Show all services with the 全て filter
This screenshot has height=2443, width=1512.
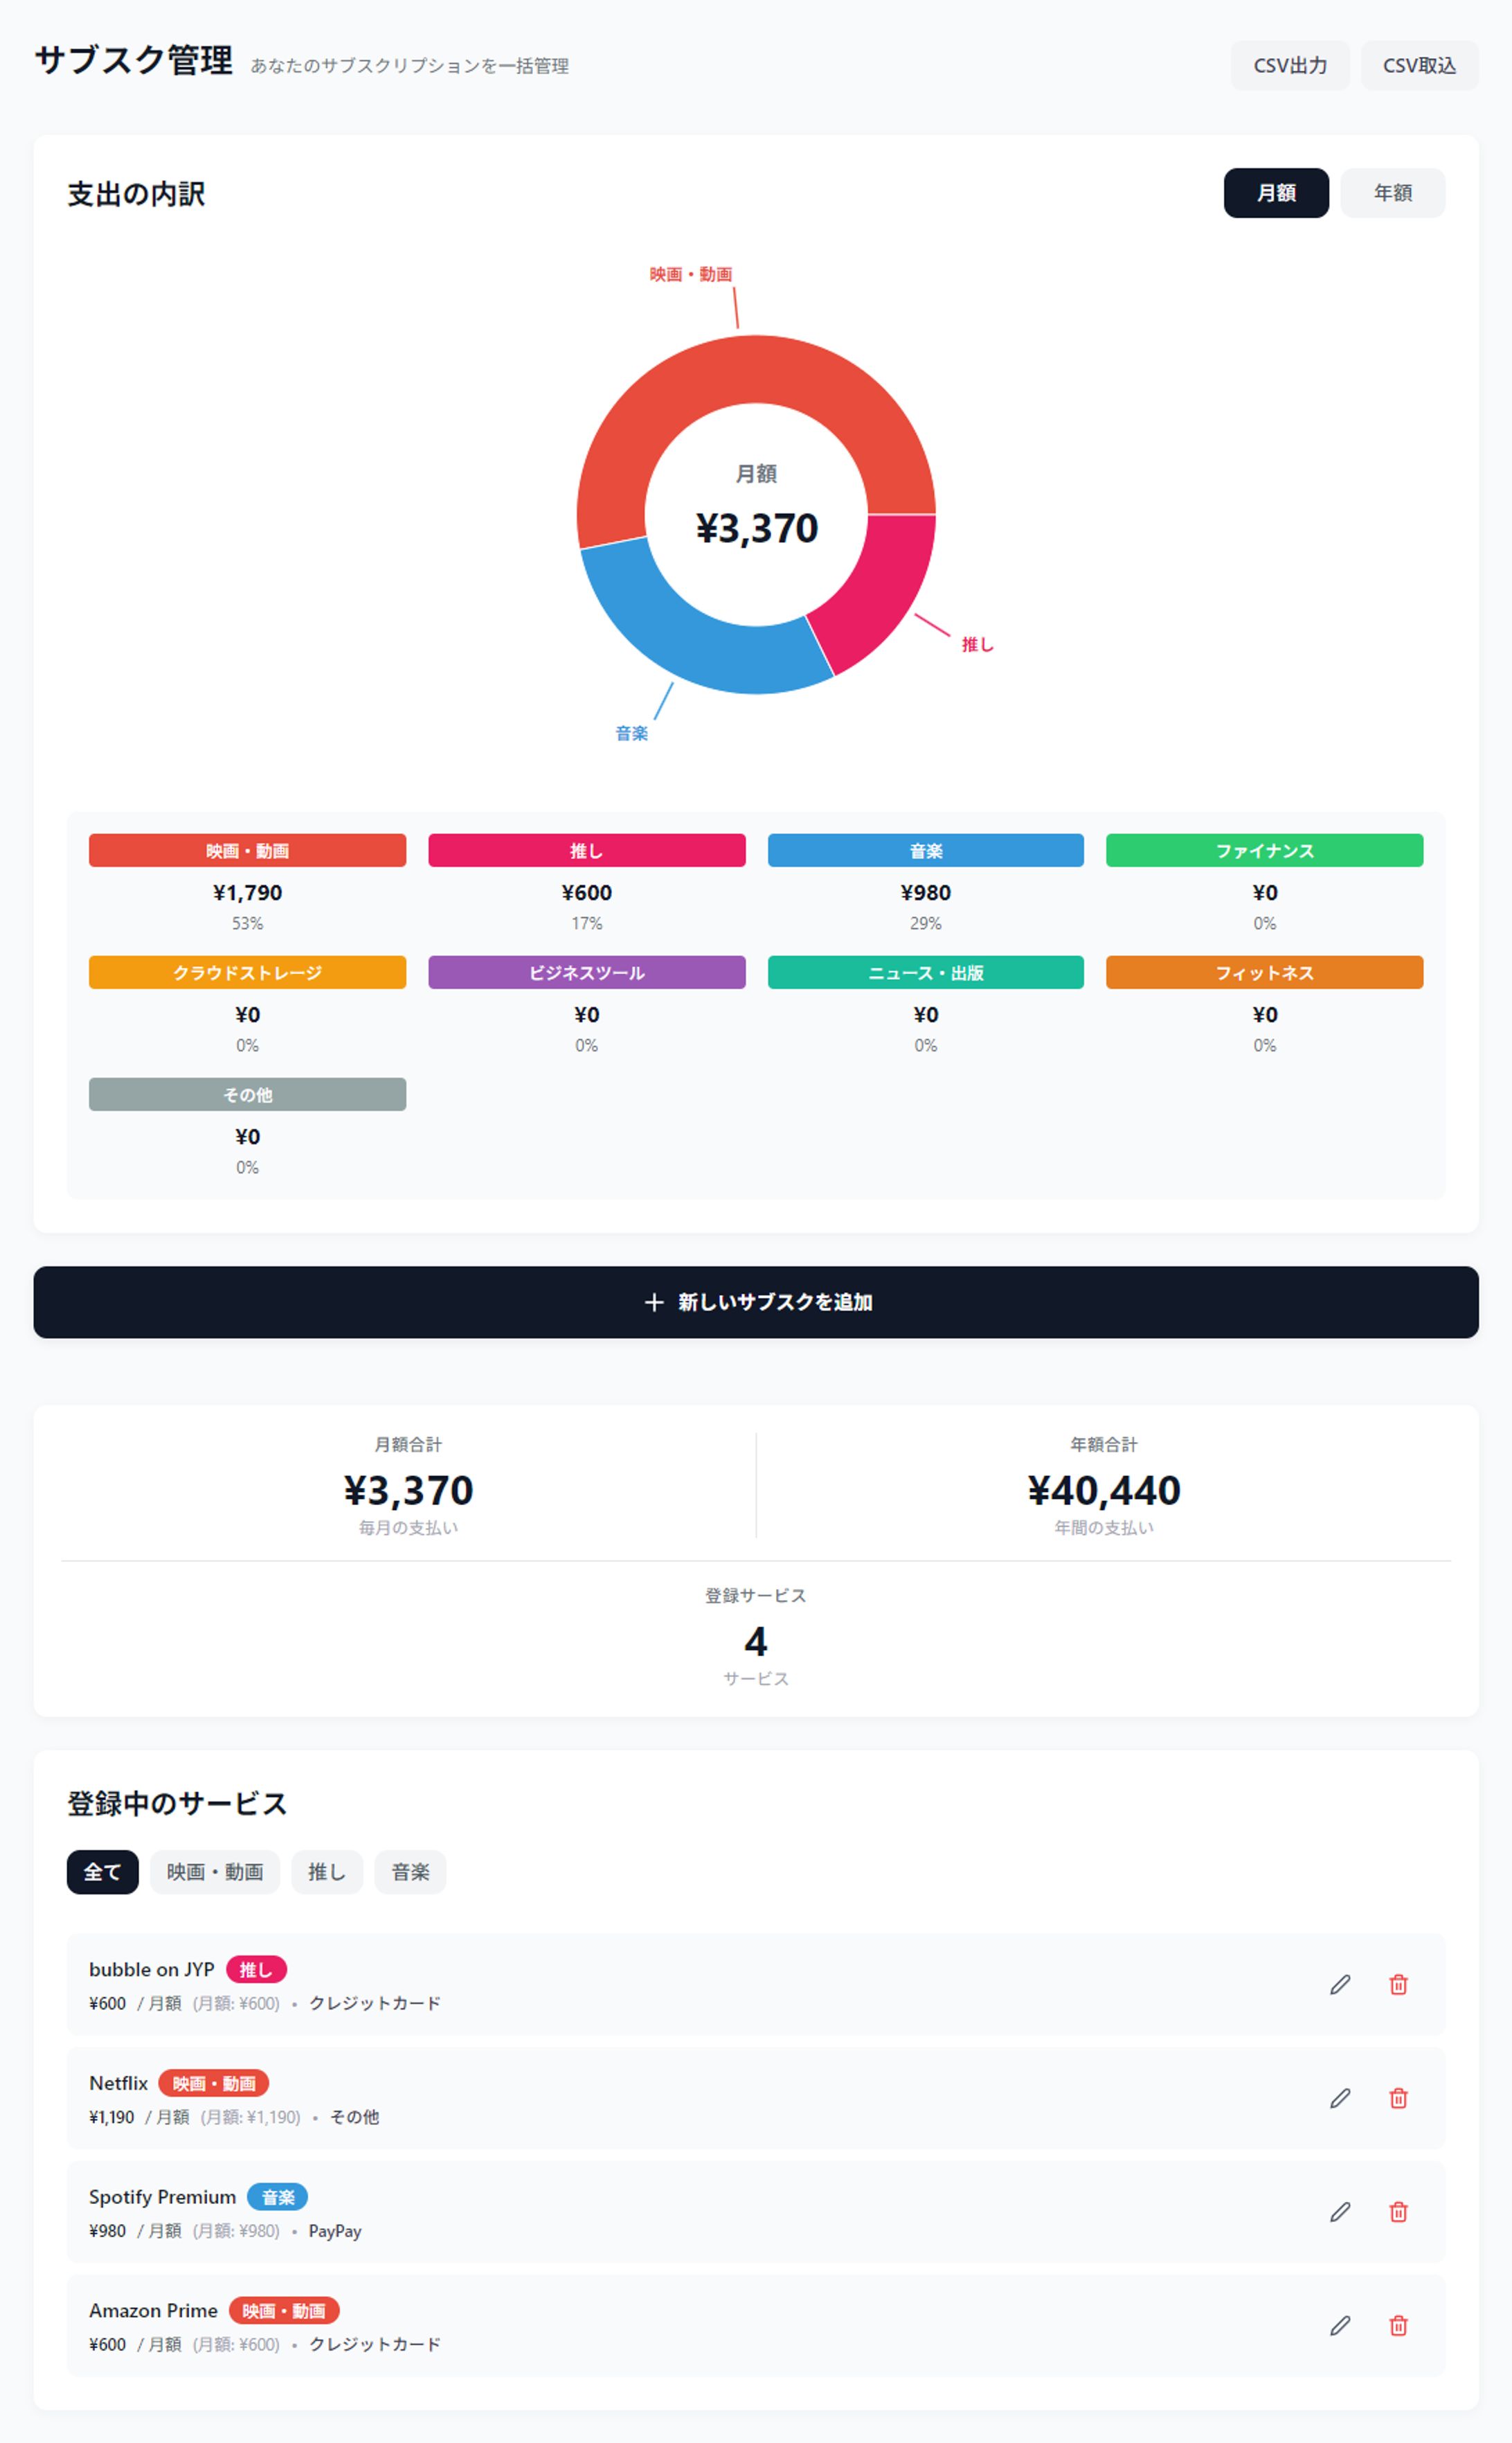[x=102, y=1872]
